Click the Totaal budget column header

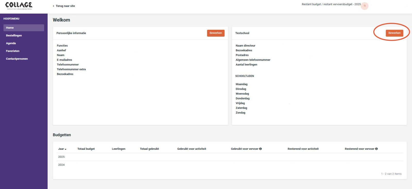pyautogui.click(x=86, y=149)
